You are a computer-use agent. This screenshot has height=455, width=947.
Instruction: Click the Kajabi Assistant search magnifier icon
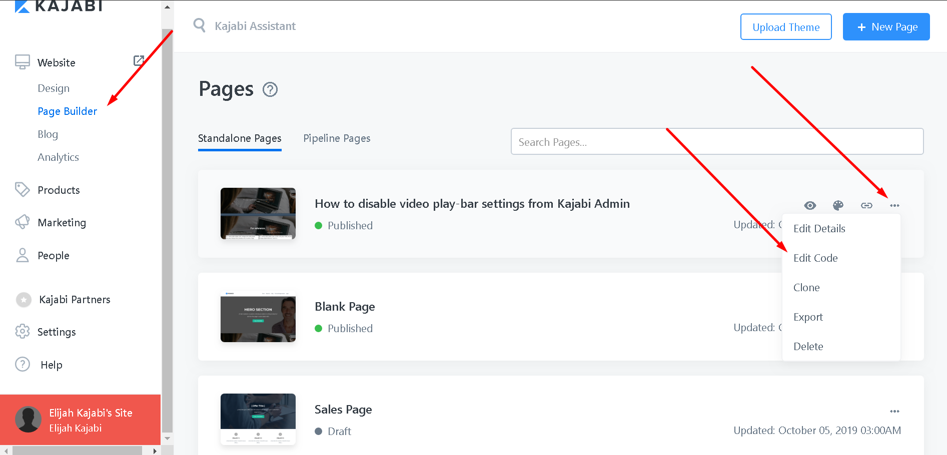(x=200, y=25)
